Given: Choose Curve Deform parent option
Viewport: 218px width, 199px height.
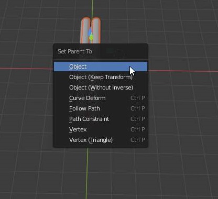Looking at the screenshot, I should 101,98.
